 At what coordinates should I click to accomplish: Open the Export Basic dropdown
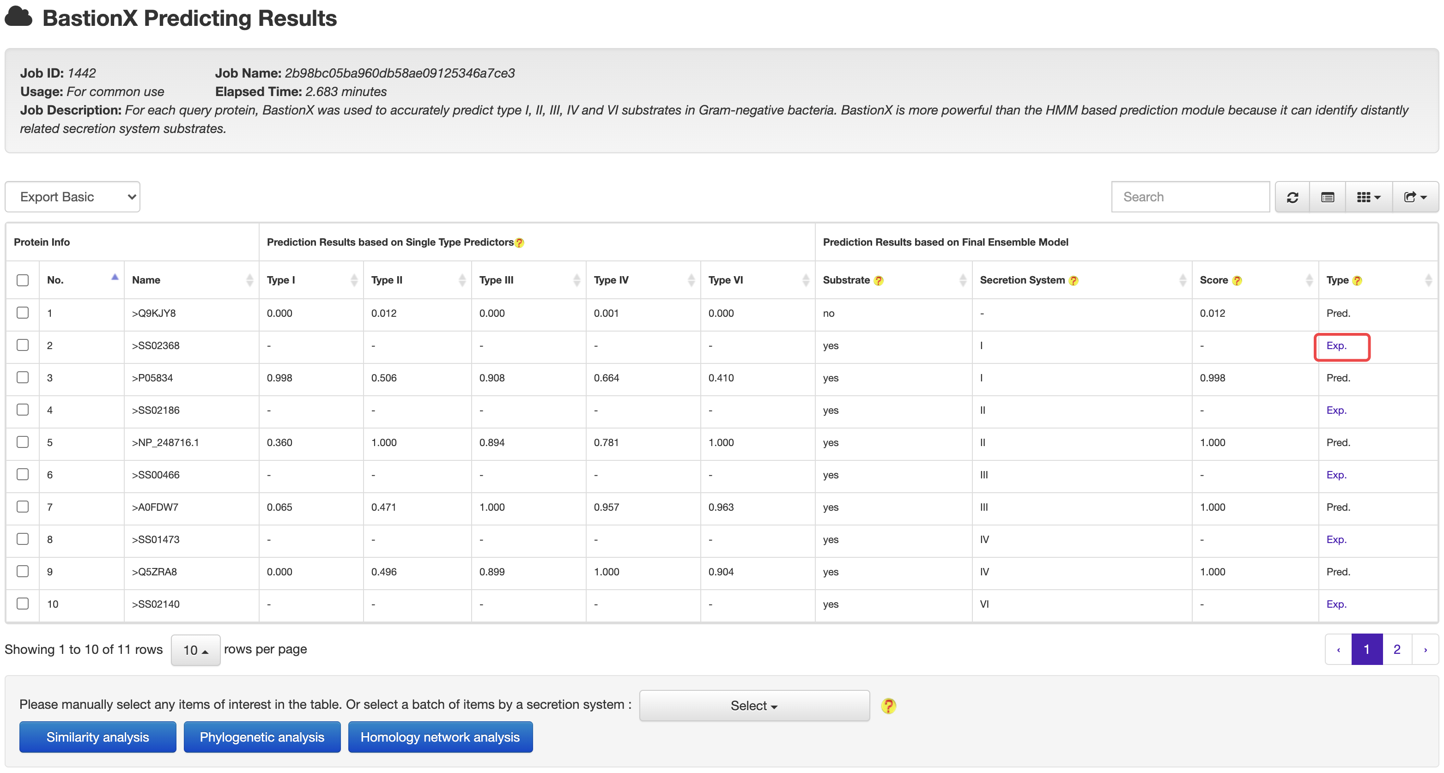(x=73, y=197)
